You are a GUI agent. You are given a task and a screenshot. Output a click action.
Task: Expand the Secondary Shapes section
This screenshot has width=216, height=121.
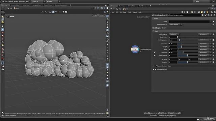click(x=154, y=70)
